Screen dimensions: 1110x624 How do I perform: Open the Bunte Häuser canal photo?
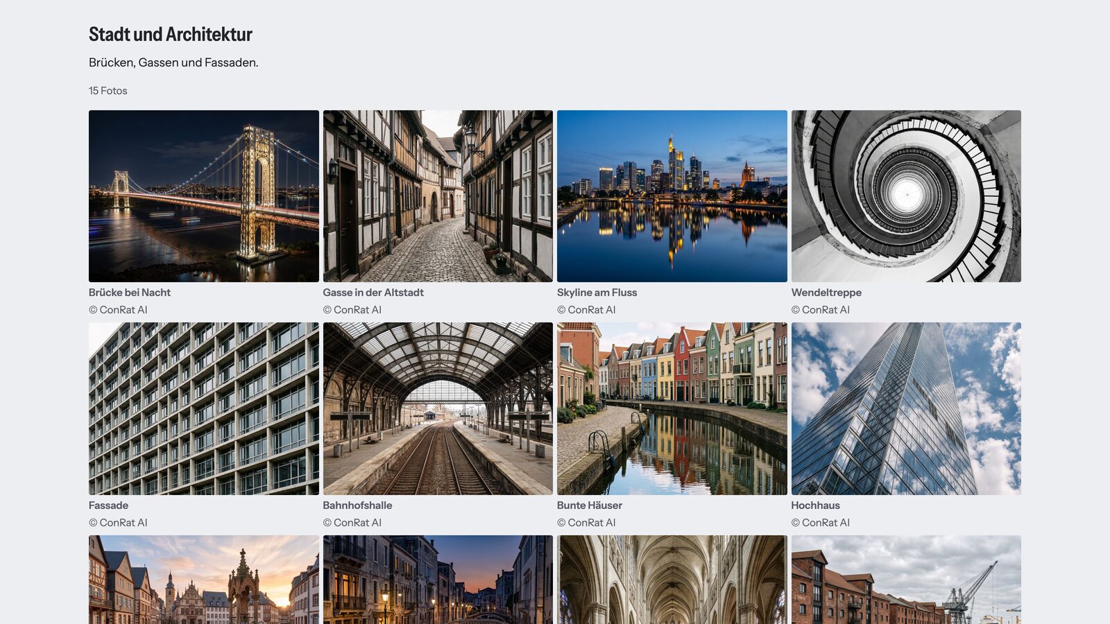[x=672, y=408]
